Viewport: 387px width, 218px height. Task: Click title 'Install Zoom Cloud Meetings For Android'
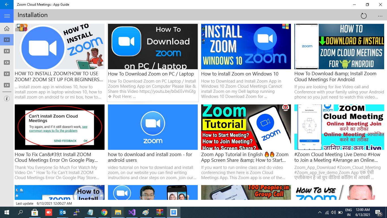tap(335, 77)
